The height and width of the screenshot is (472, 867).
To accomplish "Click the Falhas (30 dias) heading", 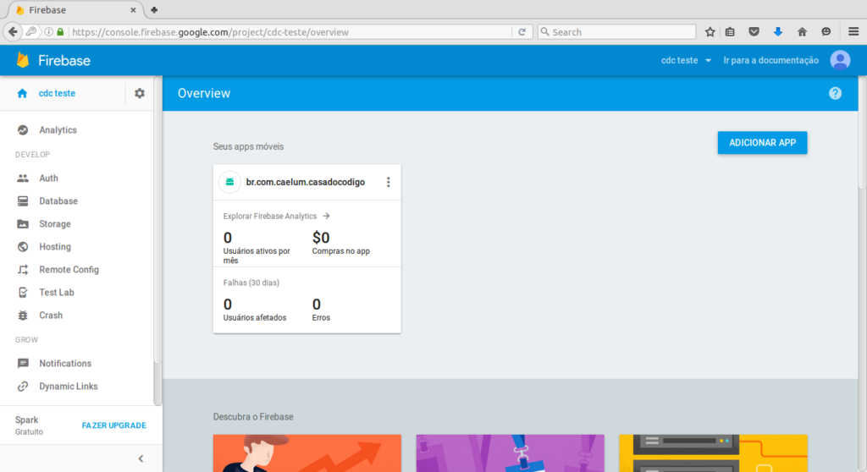I will click(x=251, y=283).
